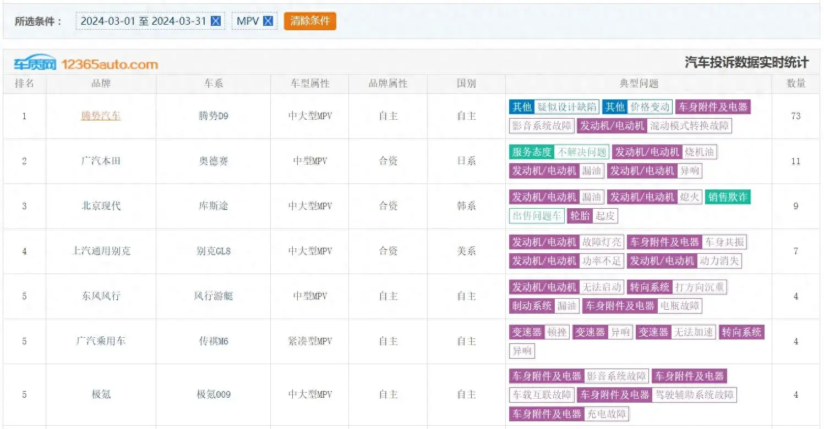Viewport: 824px width, 429px height.
Task: Select the count 11 for 奥德赛
Action: coord(796,161)
